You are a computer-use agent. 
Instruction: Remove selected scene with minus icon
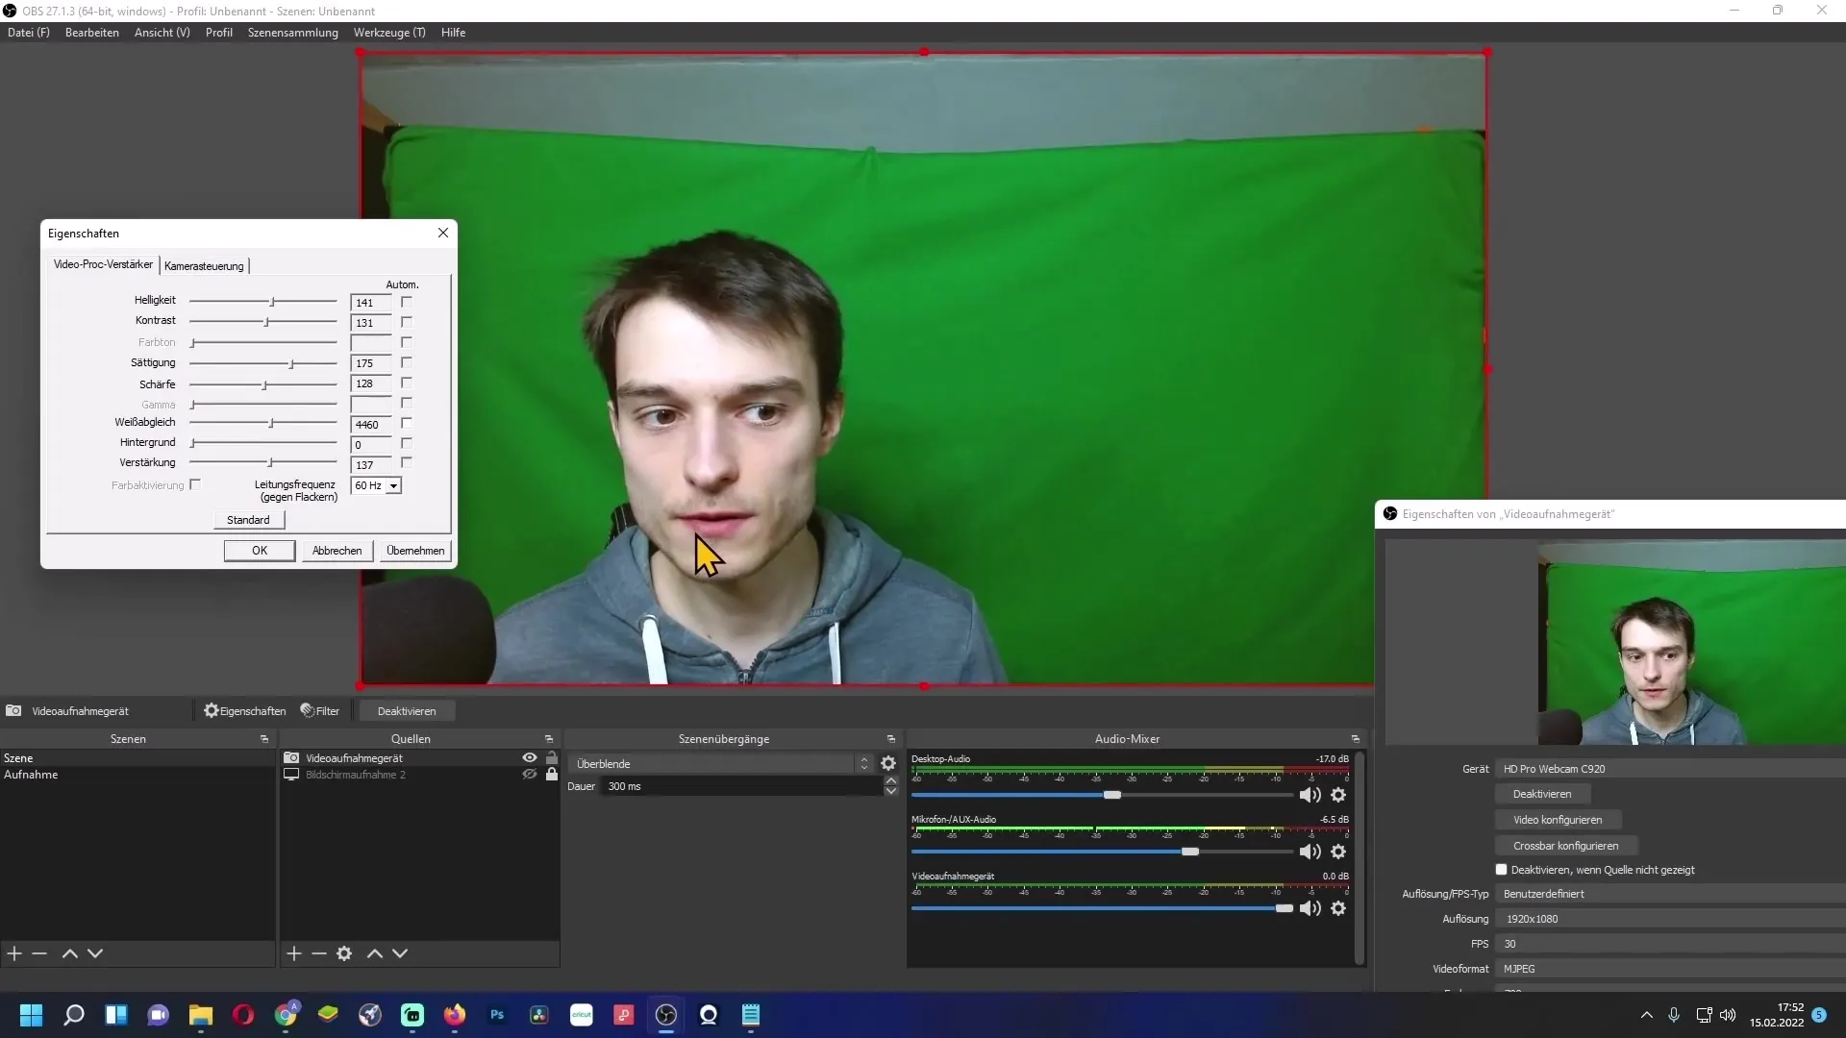(39, 953)
